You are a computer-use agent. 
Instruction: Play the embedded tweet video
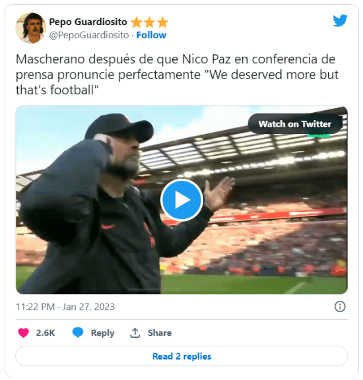tap(181, 200)
